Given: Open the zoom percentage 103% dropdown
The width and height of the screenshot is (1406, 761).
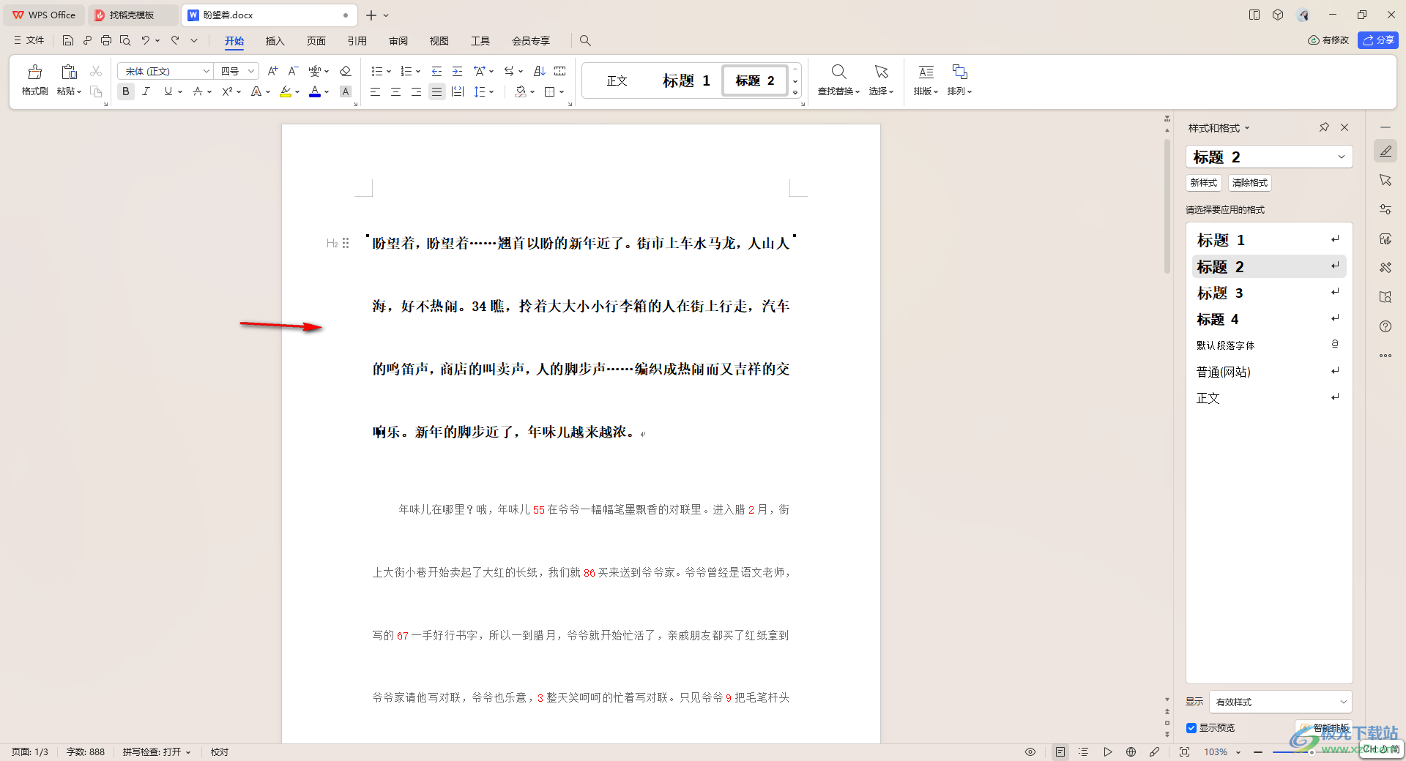Looking at the screenshot, I should pyautogui.click(x=1238, y=752).
